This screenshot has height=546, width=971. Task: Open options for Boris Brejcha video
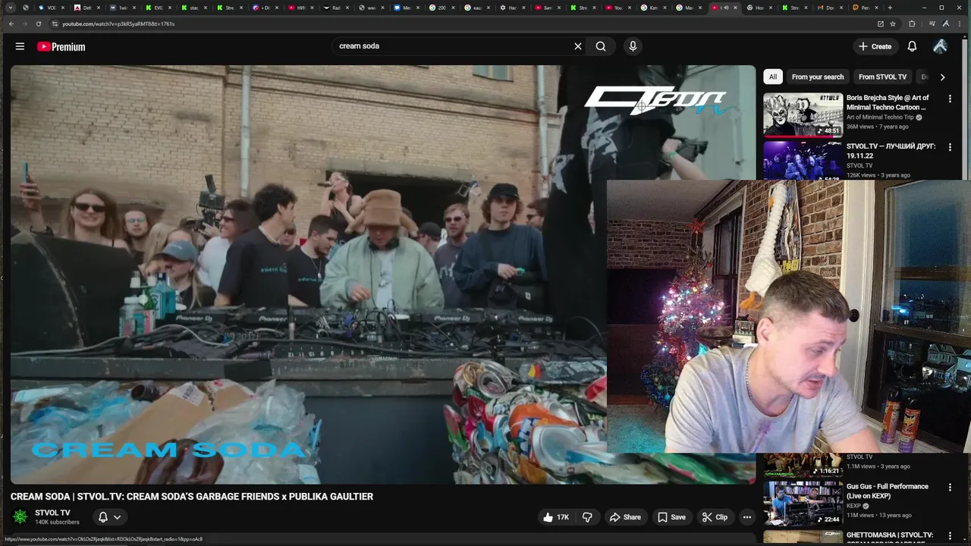pos(950,99)
